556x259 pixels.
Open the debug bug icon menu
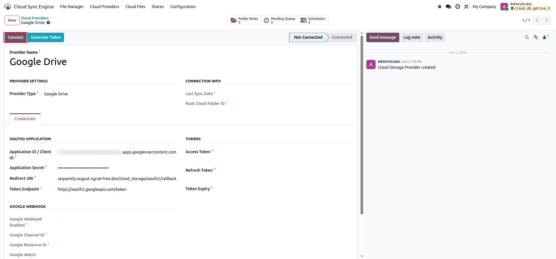pyautogui.click(x=440, y=7)
